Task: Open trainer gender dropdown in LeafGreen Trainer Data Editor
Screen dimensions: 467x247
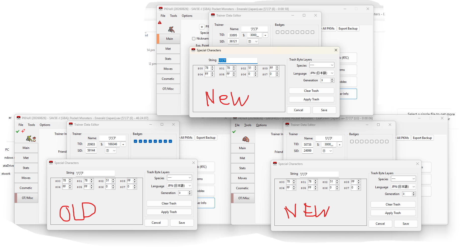Action: 327,151
